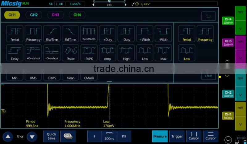Remove the selected Period measurement in right panel

(187, 34)
